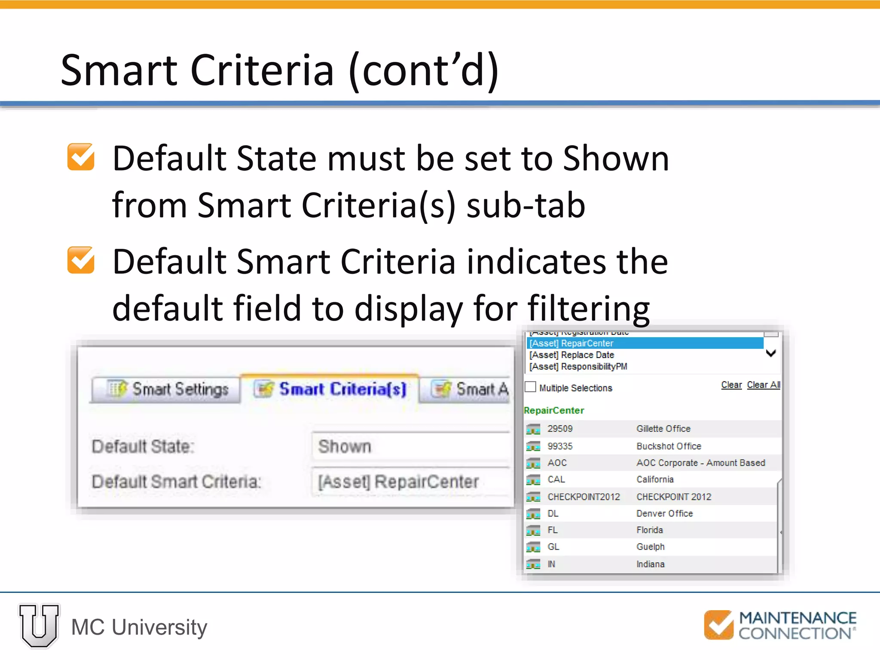Click the Smart A tab icon

[442, 389]
